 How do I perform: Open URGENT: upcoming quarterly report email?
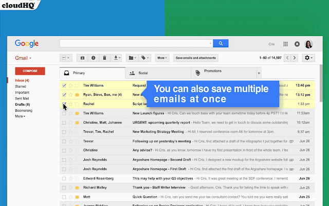(x=187, y=123)
